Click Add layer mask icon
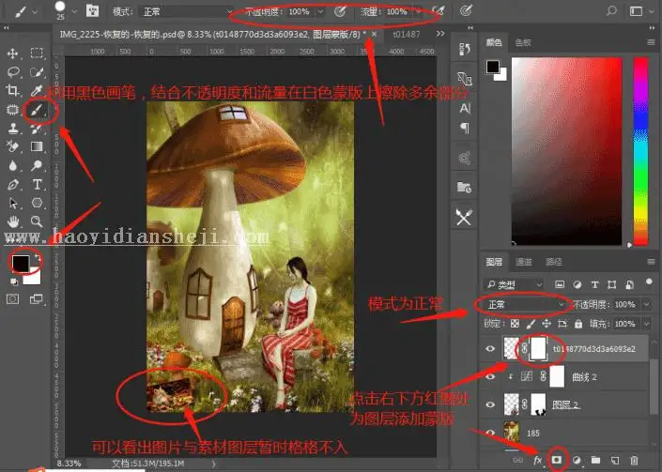 coord(557,460)
